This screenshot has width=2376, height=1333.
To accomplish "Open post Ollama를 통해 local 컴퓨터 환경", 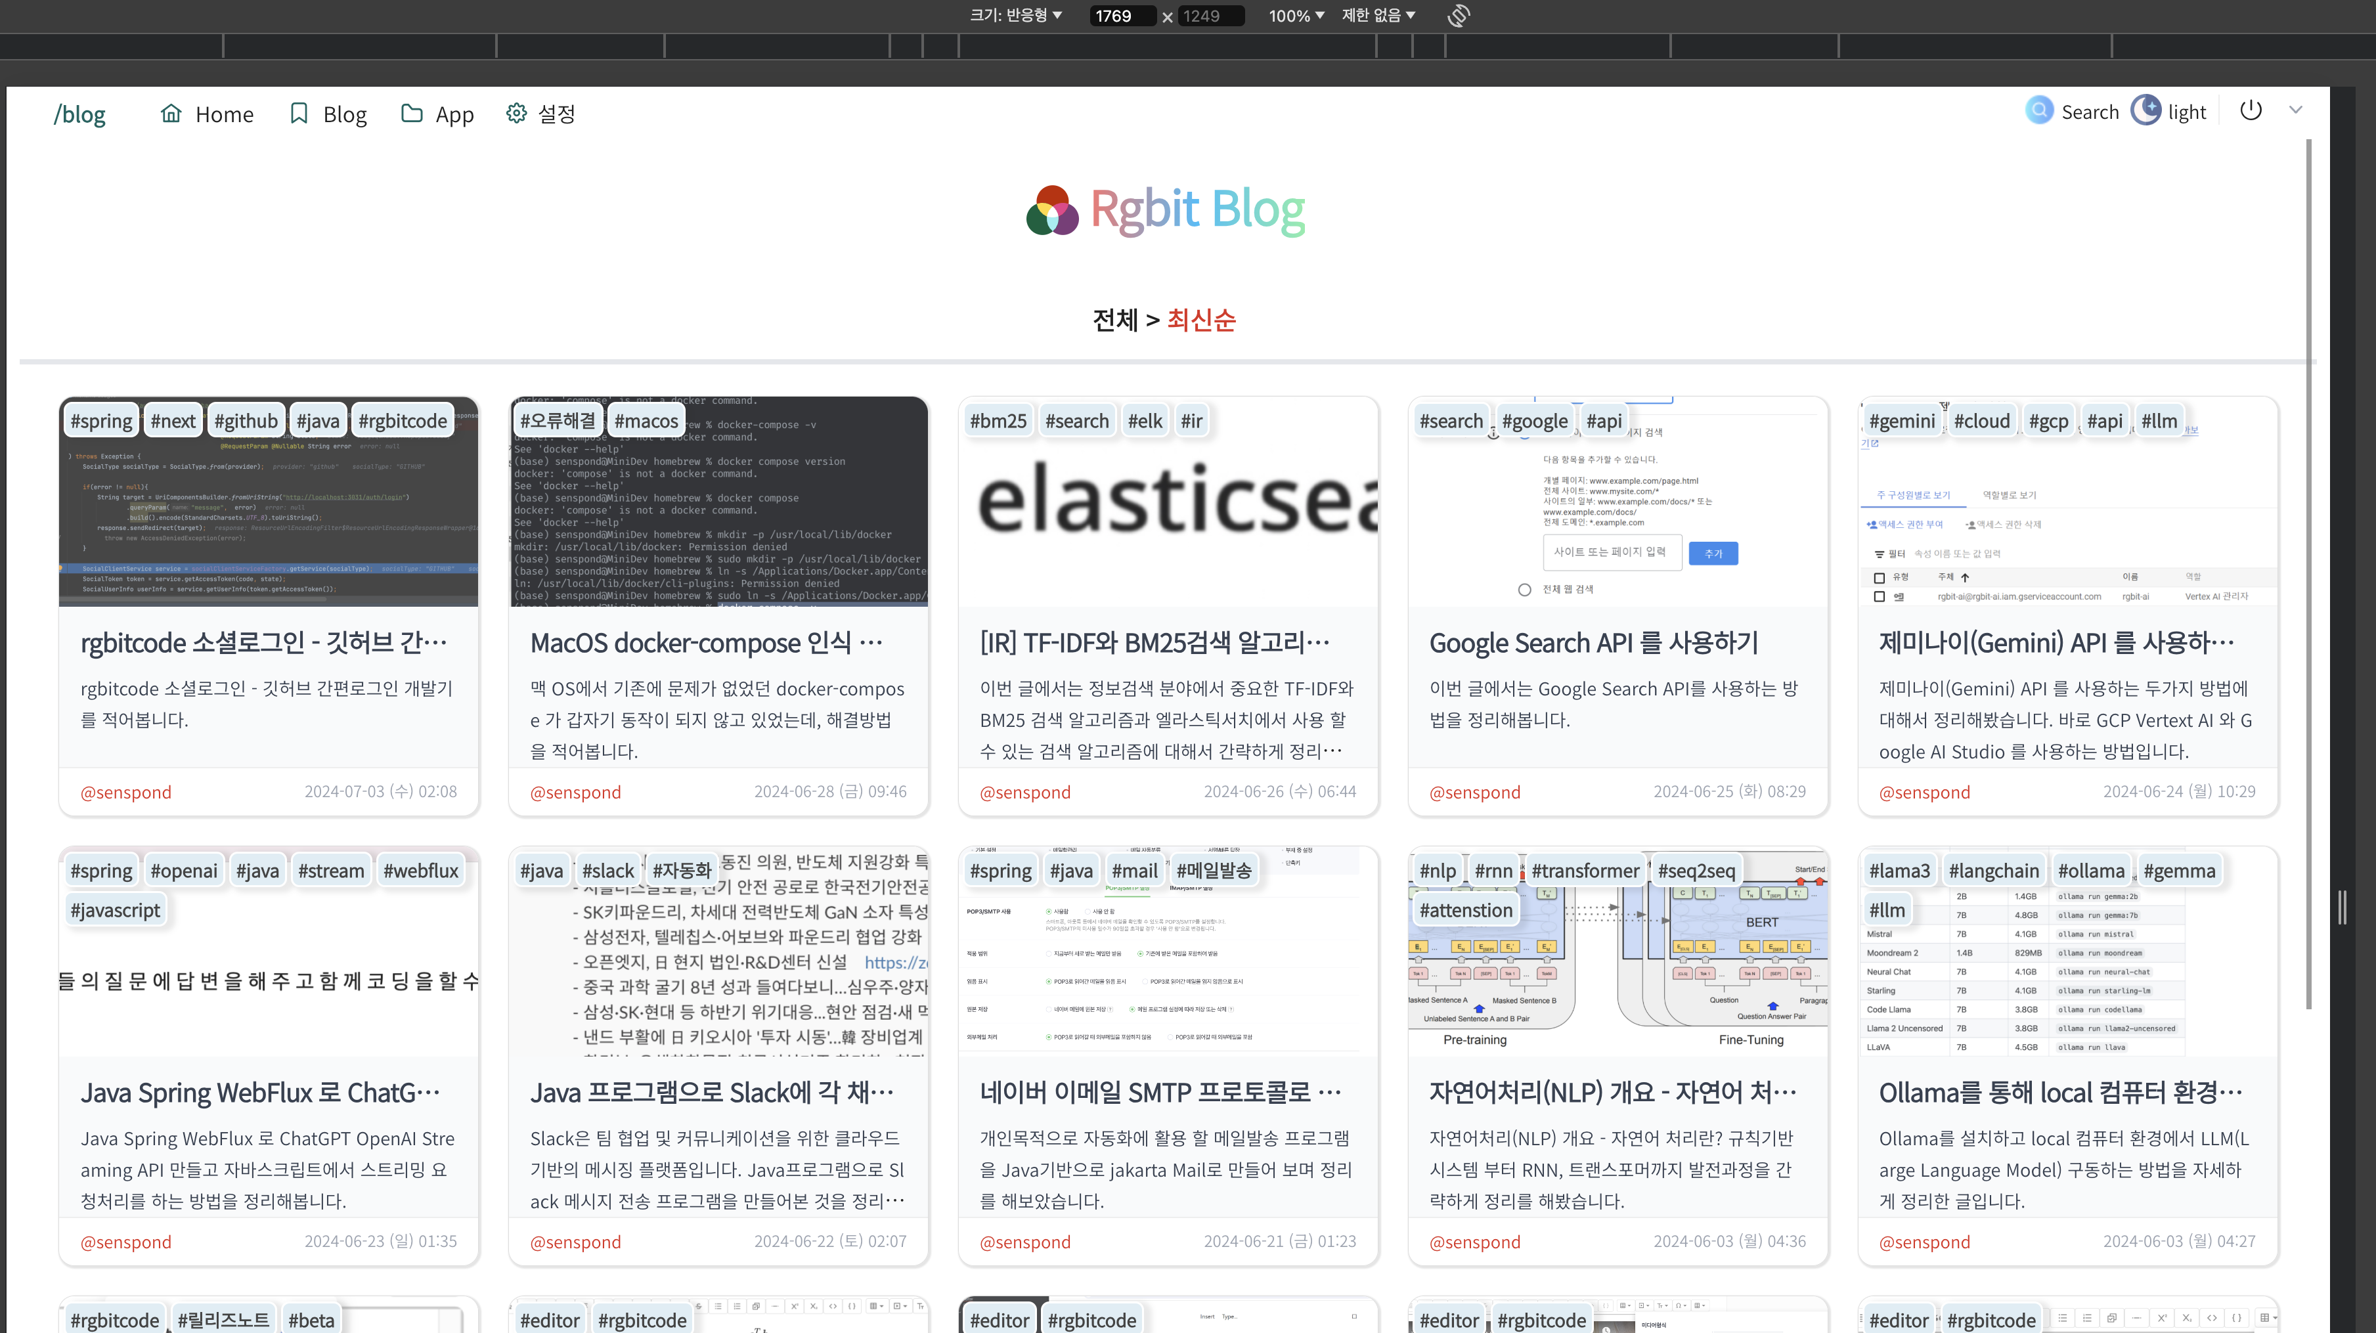I will click(2061, 1092).
